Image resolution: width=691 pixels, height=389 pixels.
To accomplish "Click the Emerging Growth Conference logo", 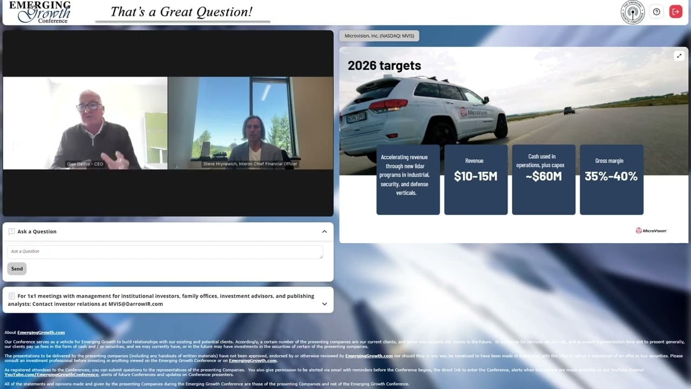I will (x=40, y=12).
